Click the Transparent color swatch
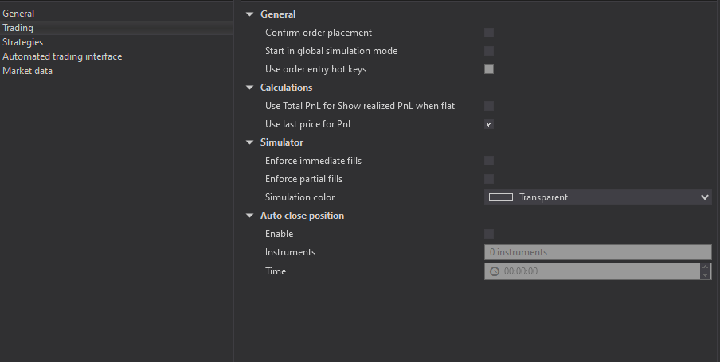Image resolution: width=720 pixels, height=362 pixels. tap(500, 197)
